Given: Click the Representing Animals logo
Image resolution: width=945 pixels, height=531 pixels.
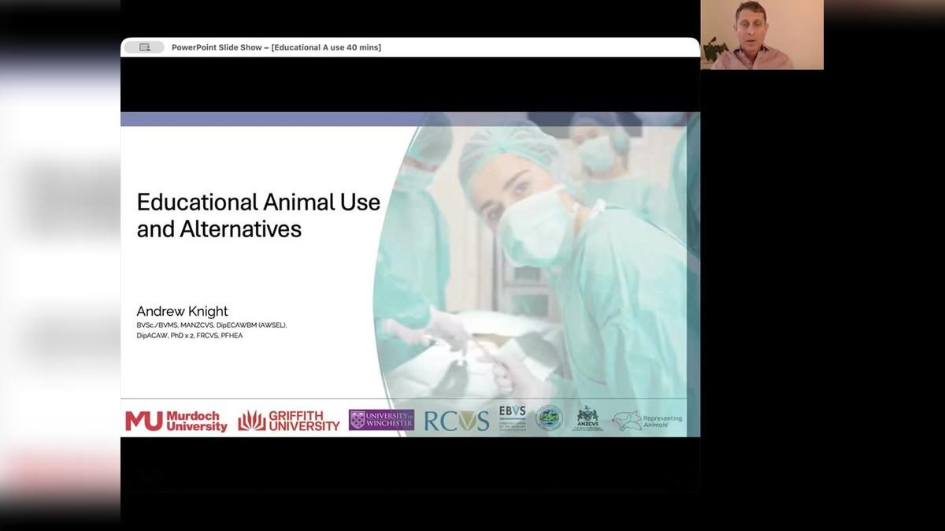Looking at the screenshot, I should pos(647,421).
